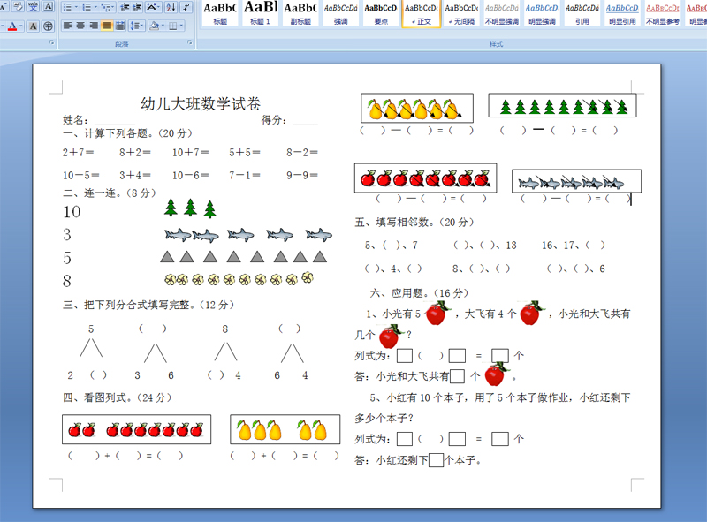The image size is (707, 522).
Task: Increase the paragraph indent
Action: (137, 7)
